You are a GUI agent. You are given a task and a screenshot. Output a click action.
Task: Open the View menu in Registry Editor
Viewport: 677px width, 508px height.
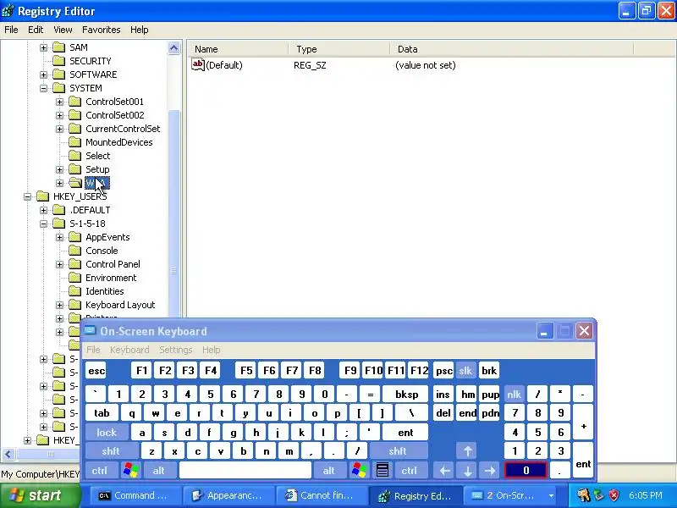63,30
